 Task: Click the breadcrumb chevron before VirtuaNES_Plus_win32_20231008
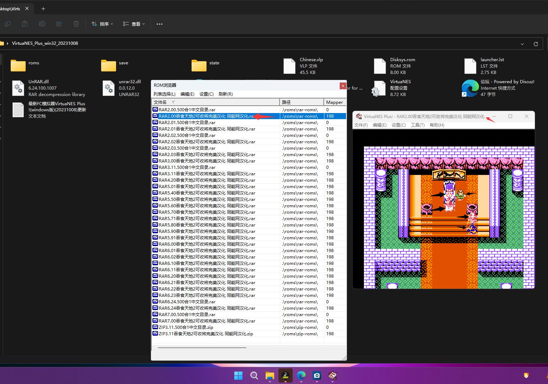(x=7, y=43)
